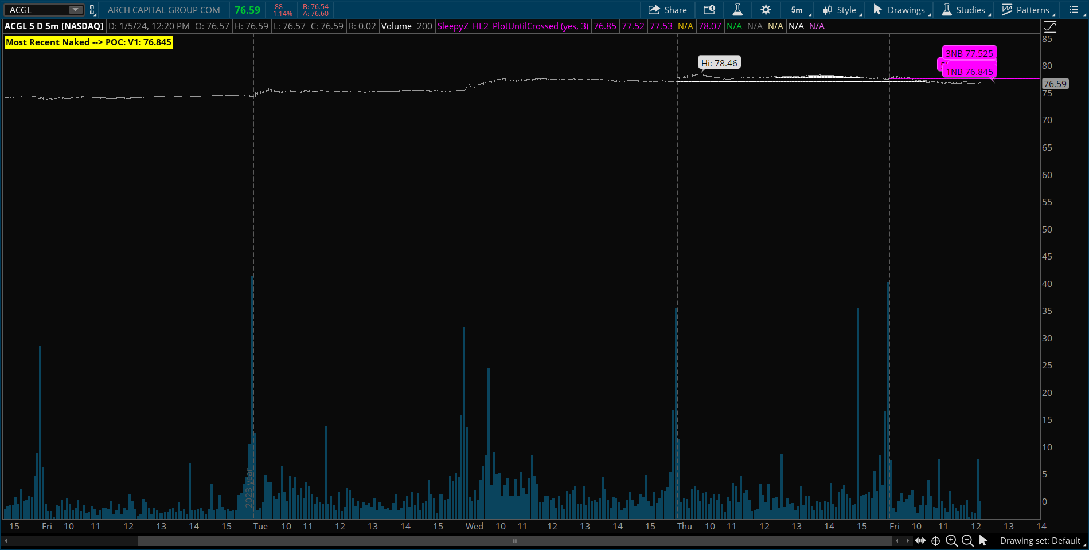Toggle the chart scale mode icon

point(1050,26)
